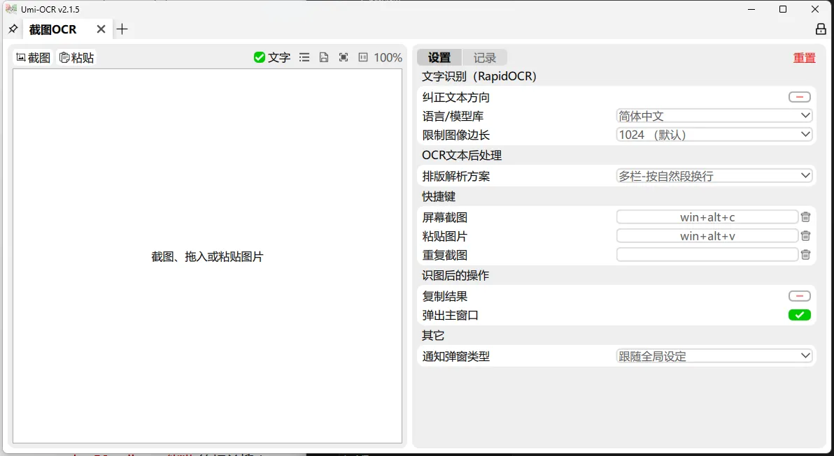834x456 pixels.
Task: Click the 截图 screenshot button
Action: pos(34,57)
